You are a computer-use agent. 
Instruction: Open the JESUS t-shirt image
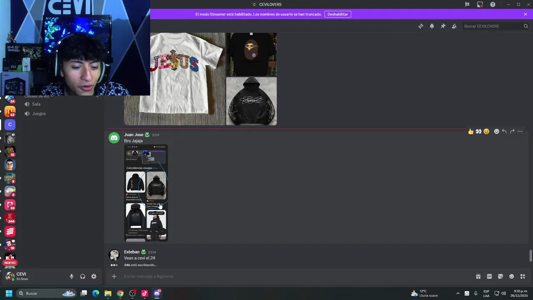click(187, 79)
